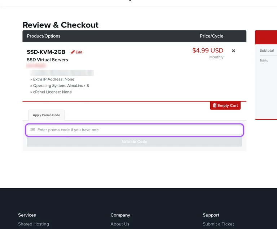Click the Edit link beside SSD-KVM-2GB

tap(77, 52)
